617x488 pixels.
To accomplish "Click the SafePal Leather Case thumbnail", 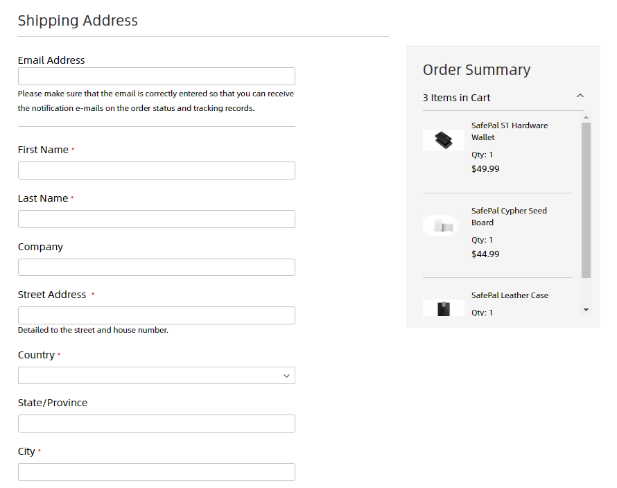I will click(x=444, y=308).
